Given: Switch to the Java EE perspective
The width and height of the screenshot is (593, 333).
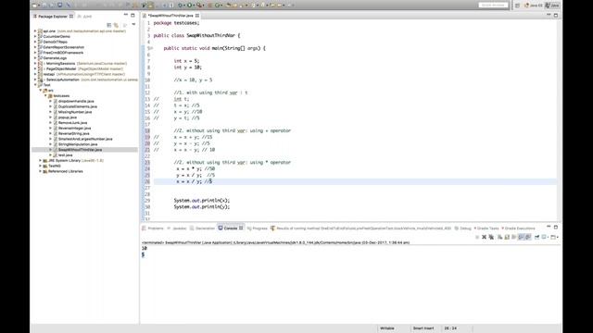Looking at the screenshot, I should pos(534,6).
